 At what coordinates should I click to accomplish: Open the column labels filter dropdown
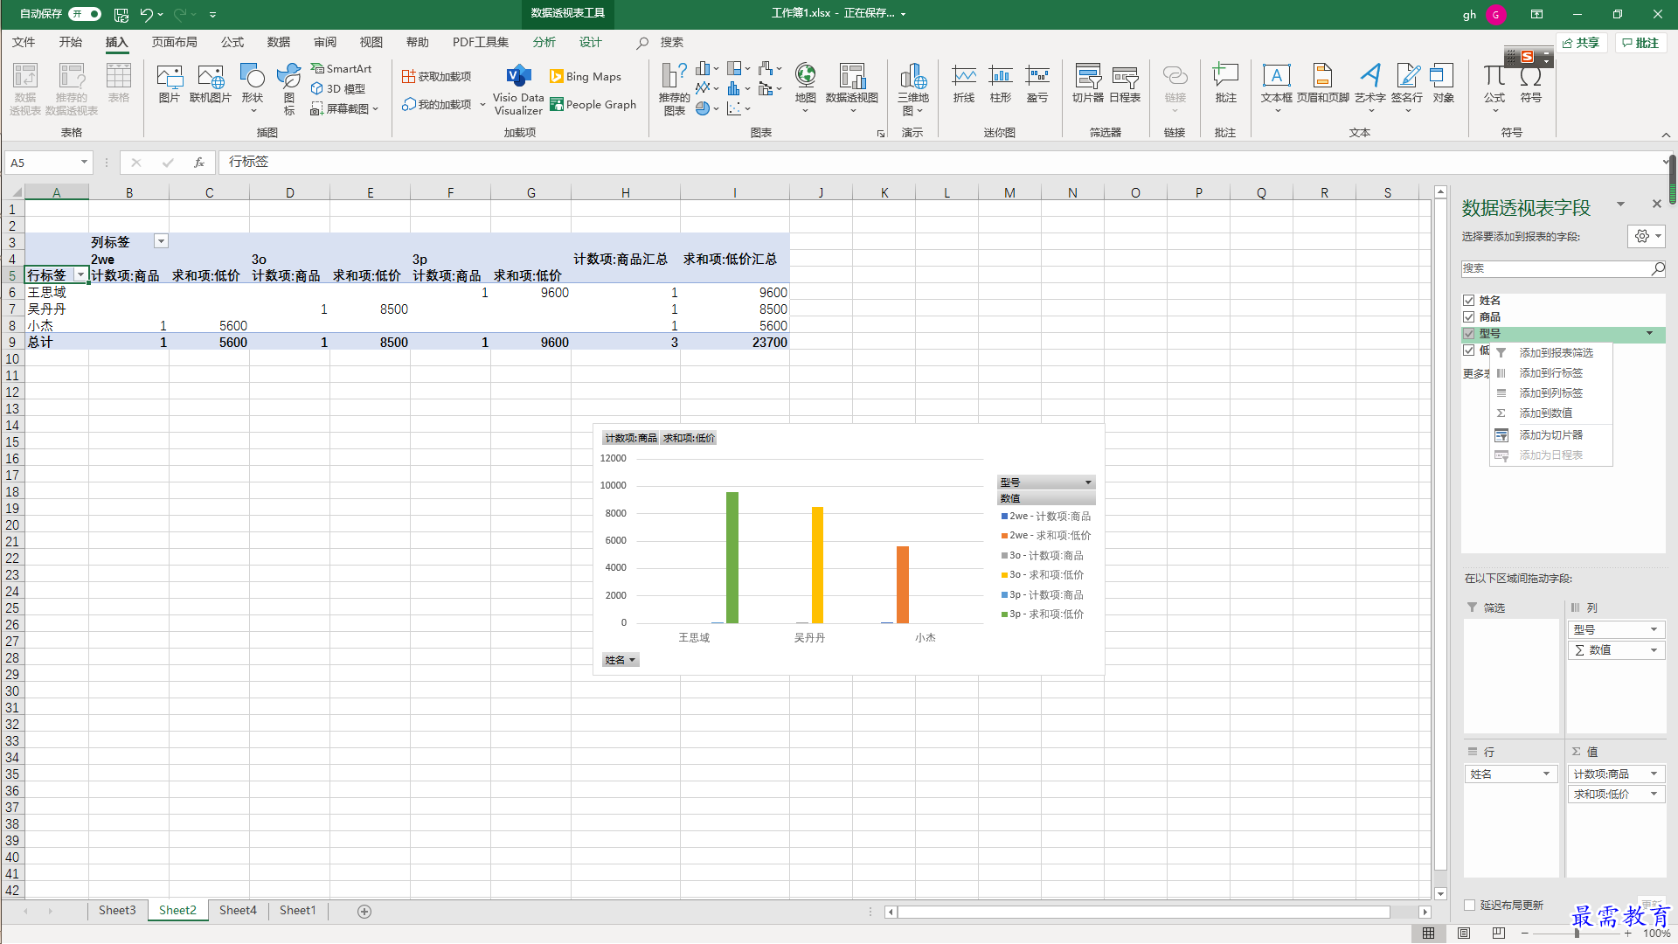click(161, 241)
